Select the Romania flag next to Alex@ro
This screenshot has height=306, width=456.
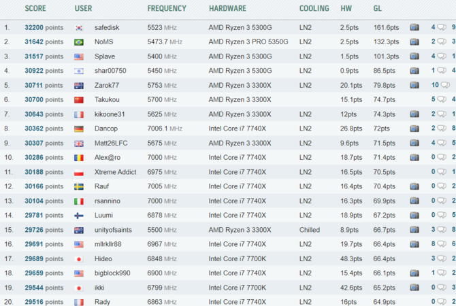coord(79,158)
